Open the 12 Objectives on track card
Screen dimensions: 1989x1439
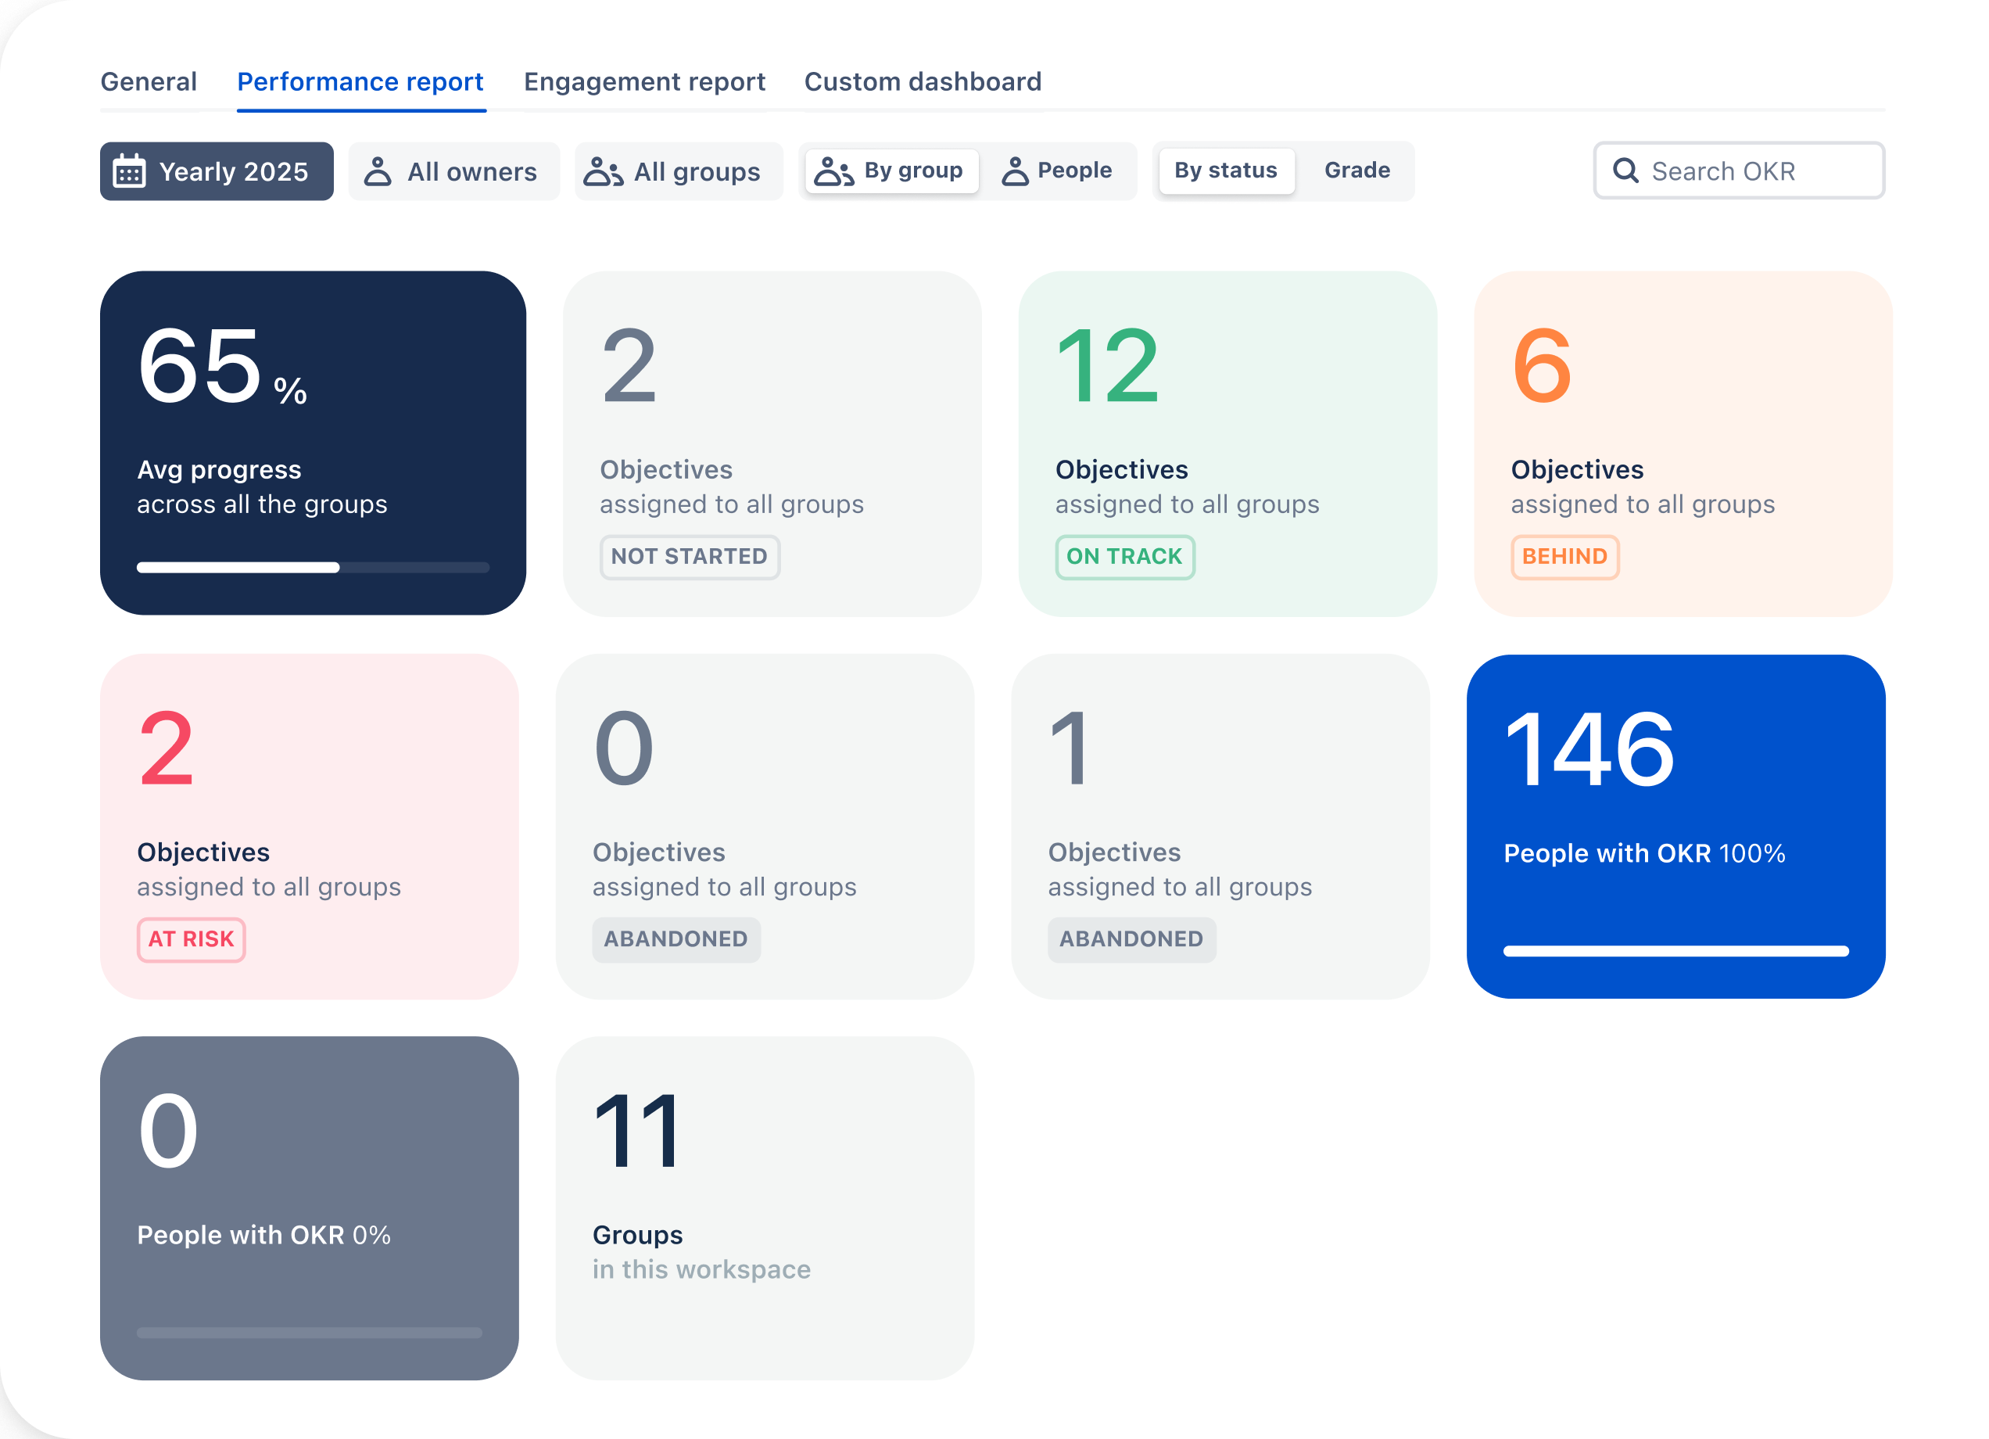(x=1227, y=443)
